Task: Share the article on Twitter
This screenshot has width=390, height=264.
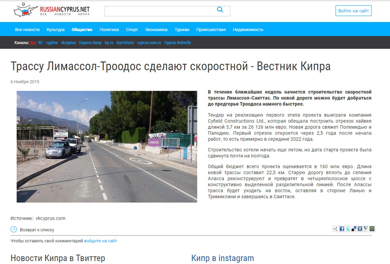Action: [348, 229]
